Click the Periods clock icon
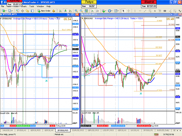The image size is (182, 136). (x=109, y=11)
